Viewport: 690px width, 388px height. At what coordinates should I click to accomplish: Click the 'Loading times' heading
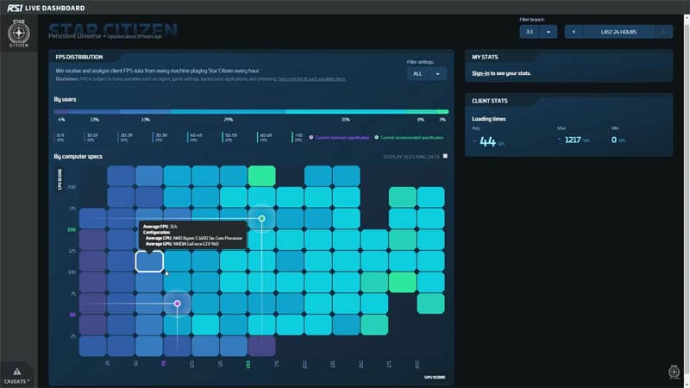click(x=488, y=119)
